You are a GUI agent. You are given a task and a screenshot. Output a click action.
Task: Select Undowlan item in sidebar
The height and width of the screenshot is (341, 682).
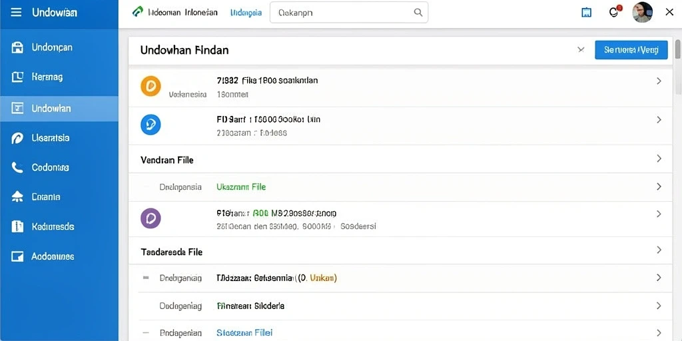[59, 109]
